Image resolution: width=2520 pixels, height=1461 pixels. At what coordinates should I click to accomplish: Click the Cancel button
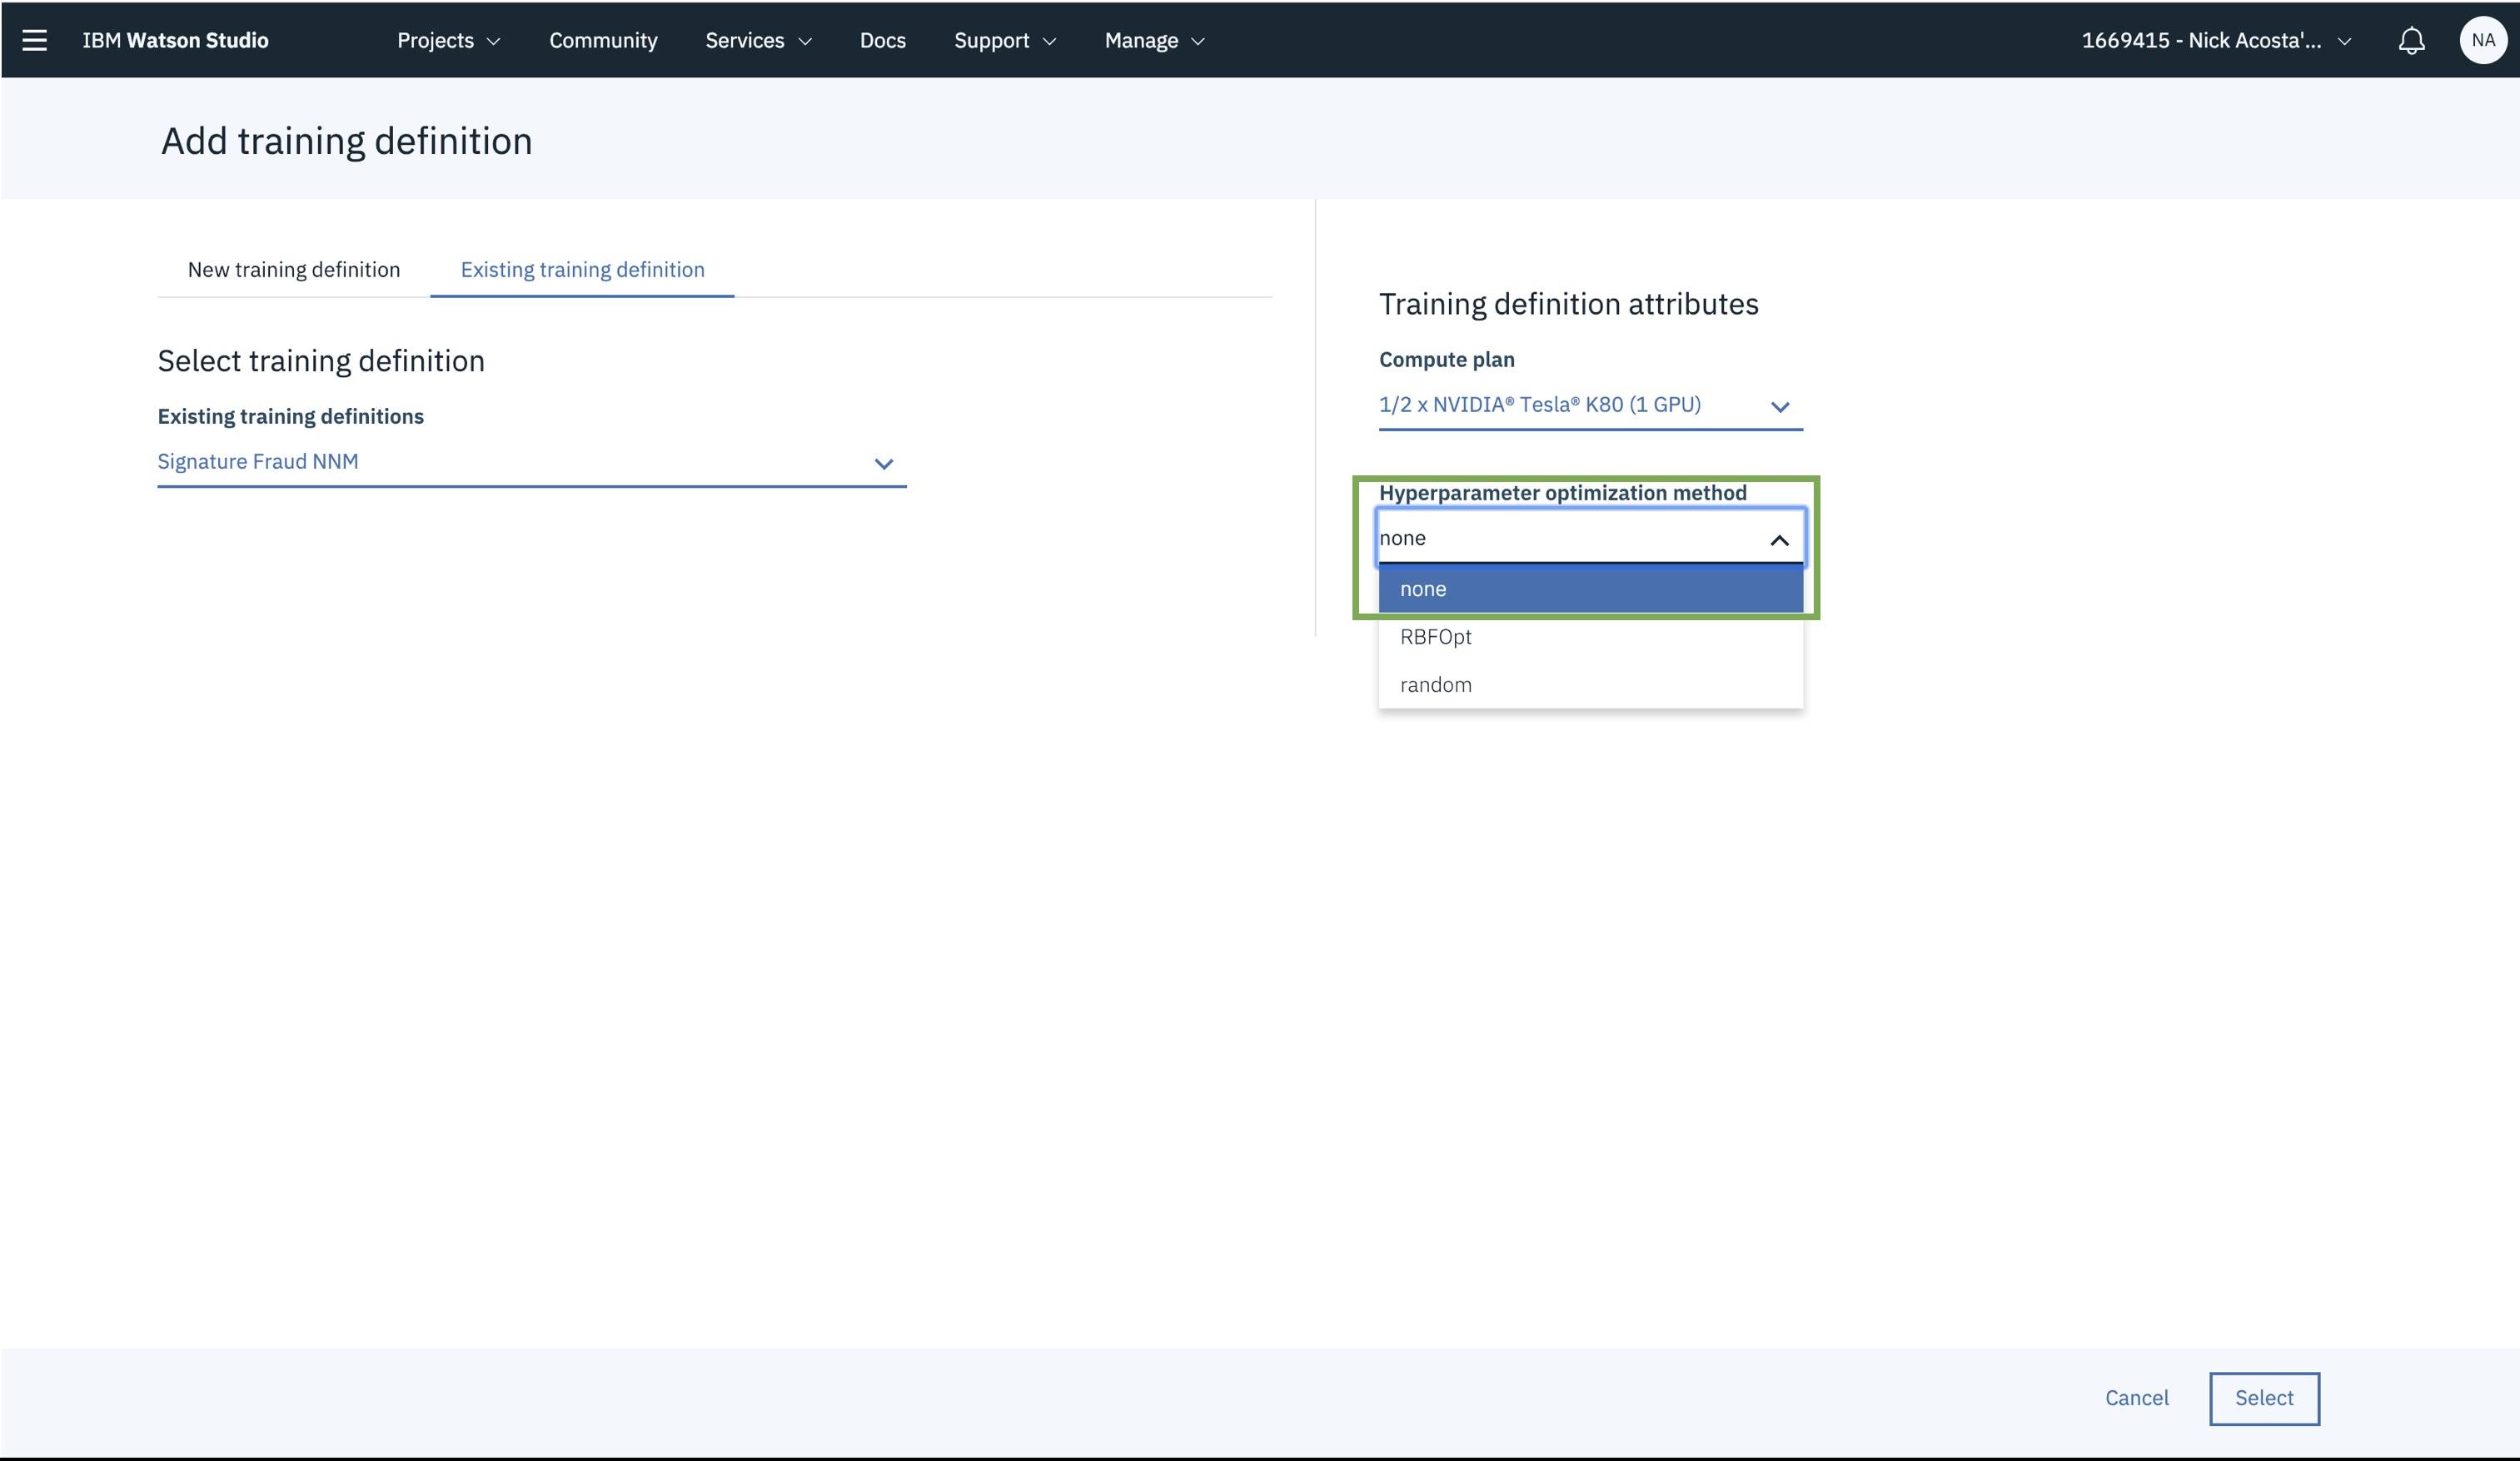[x=2136, y=1398]
